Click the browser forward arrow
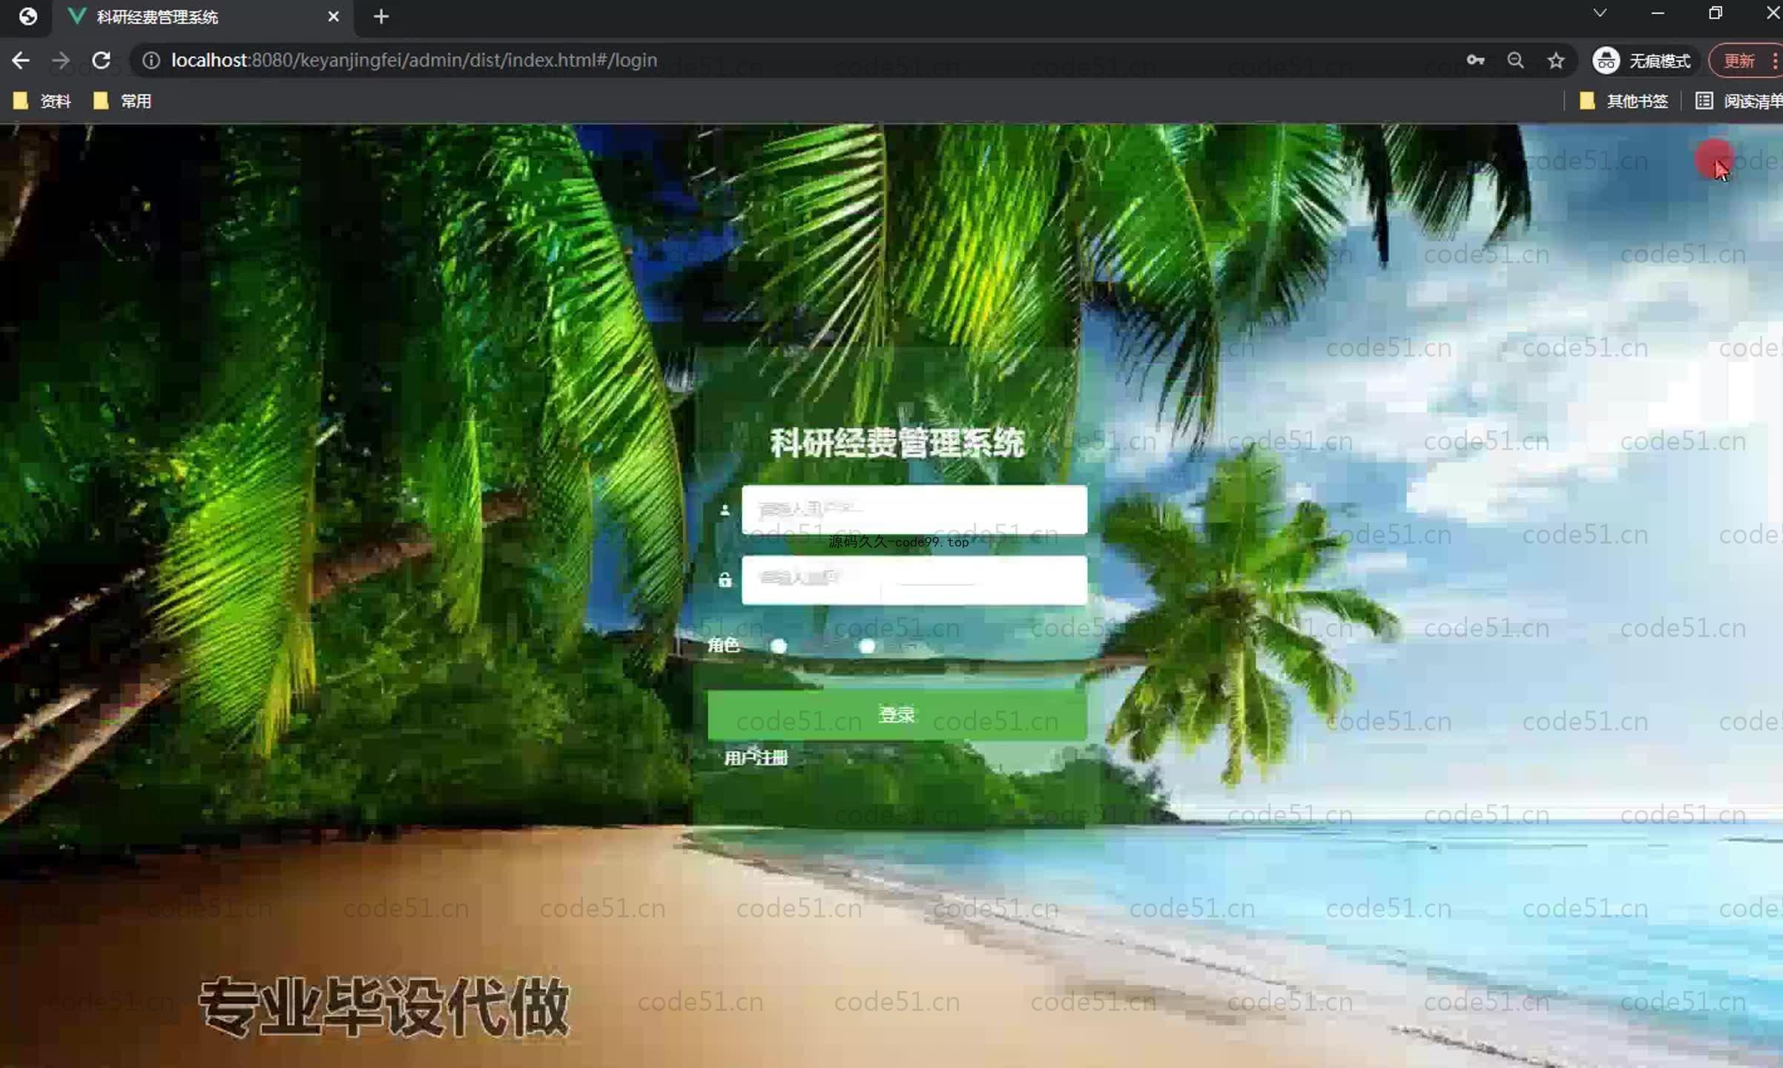The width and height of the screenshot is (1783, 1068). point(61,60)
